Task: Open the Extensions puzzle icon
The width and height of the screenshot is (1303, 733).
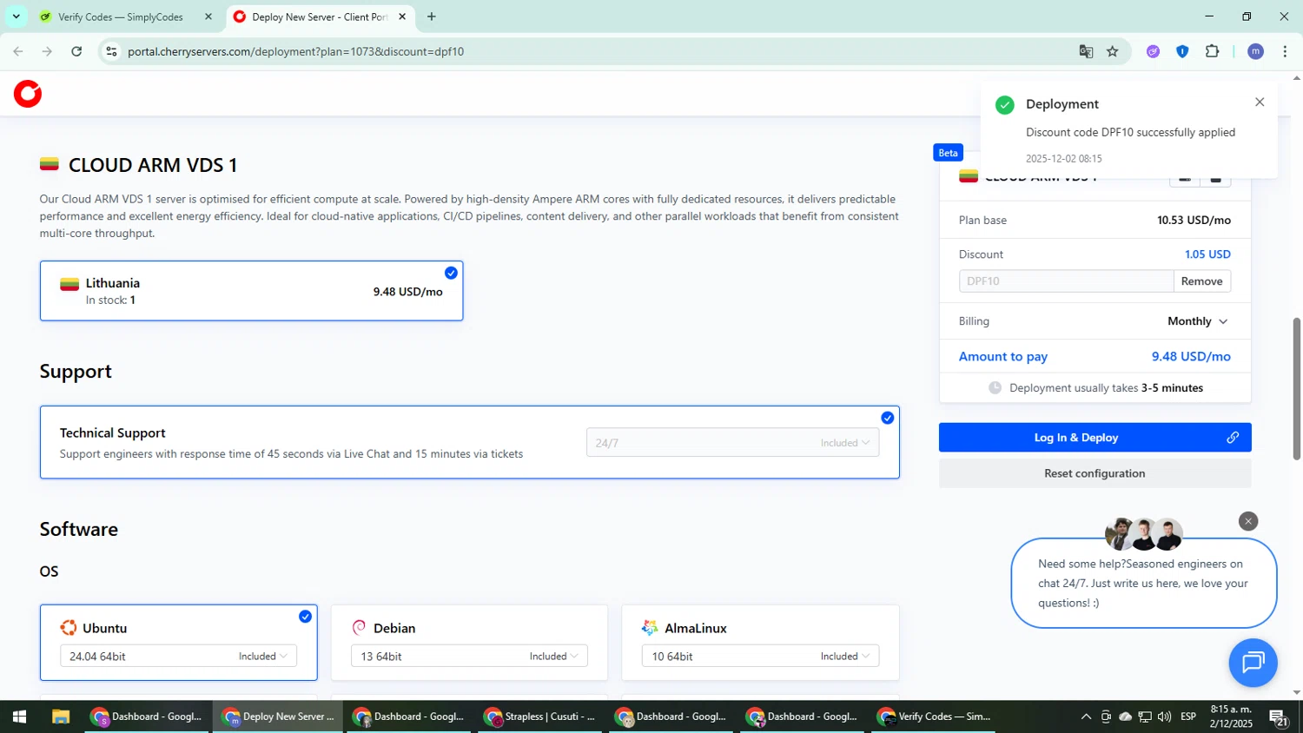Action: [x=1213, y=51]
